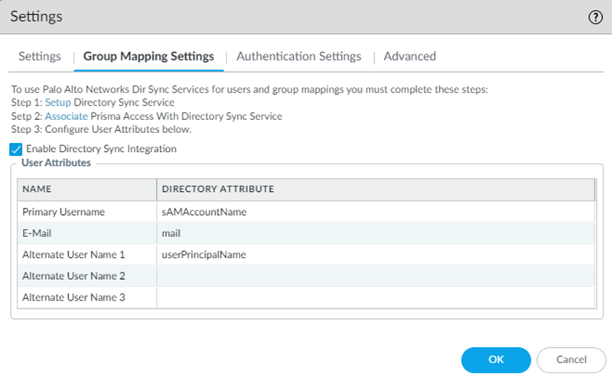Go to the Advanced tab
The width and height of the screenshot is (612, 387).
[409, 57]
